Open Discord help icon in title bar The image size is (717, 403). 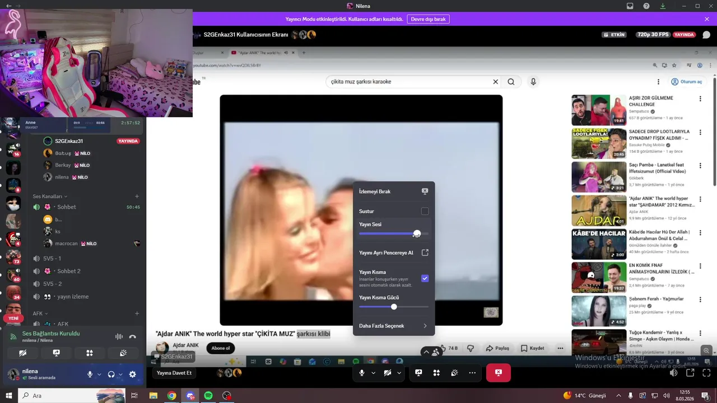click(x=646, y=6)
